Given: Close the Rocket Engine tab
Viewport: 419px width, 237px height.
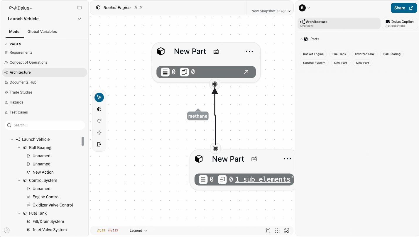Looking at the screenshot, I should point(141,7).
